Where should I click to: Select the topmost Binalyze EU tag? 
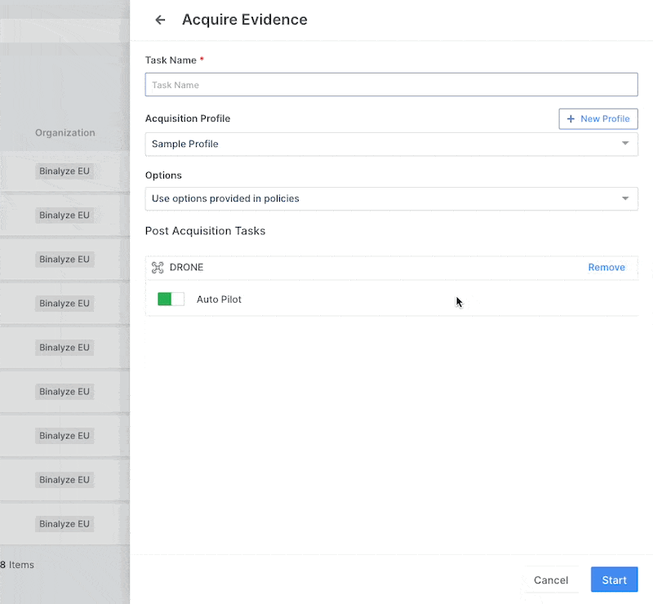coord(65,171)
